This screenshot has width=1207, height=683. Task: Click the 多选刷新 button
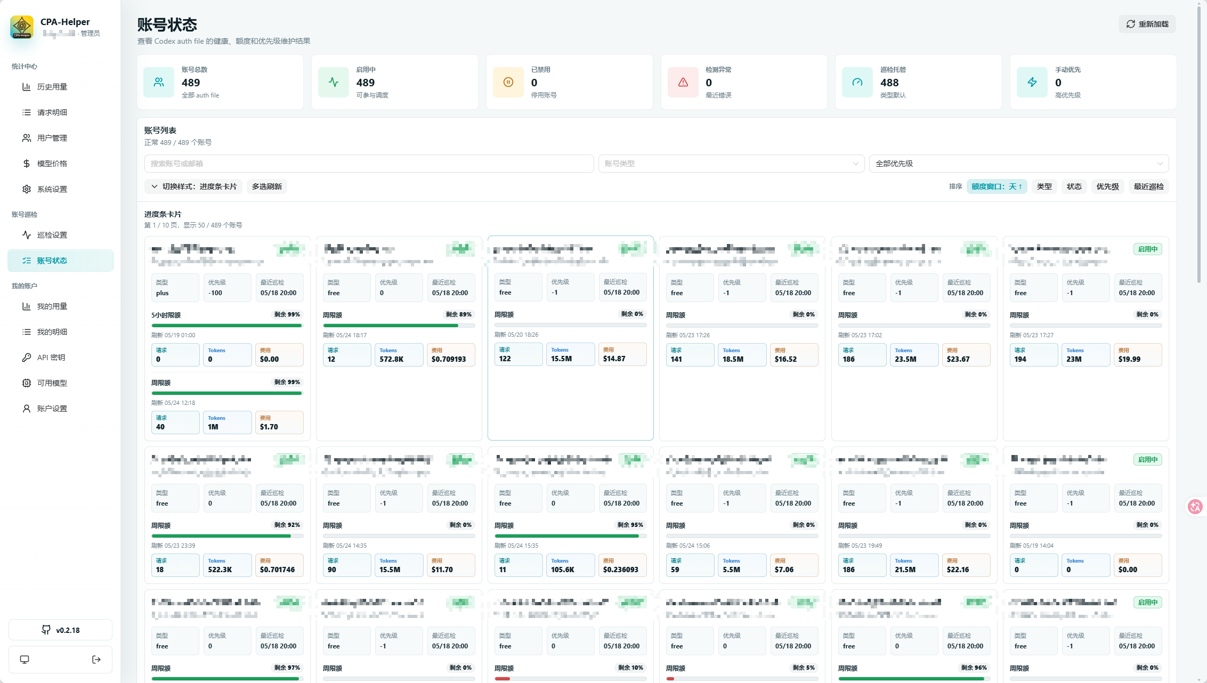267,186
